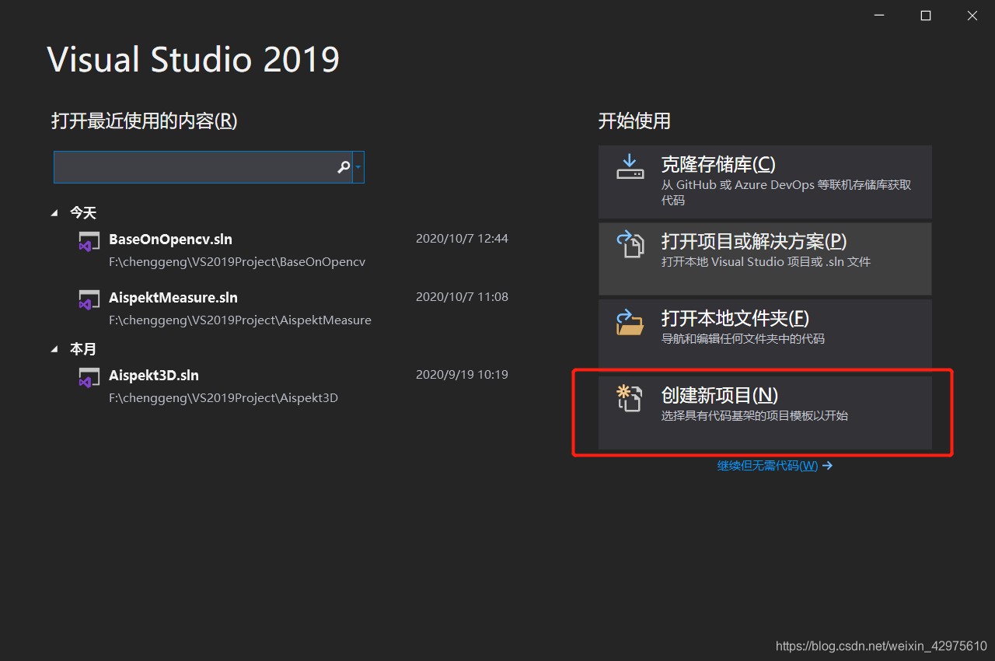This screenshot has height=661, width=995.
Task: Click the timestamp 2020/10/7 11:08
Action: [x=462, y=297]
